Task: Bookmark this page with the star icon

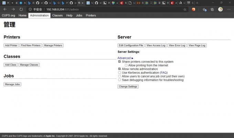Action: point(185,9)
